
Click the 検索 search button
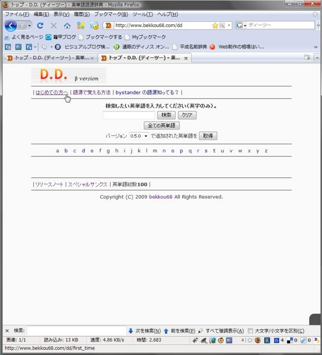click(166, 115)
